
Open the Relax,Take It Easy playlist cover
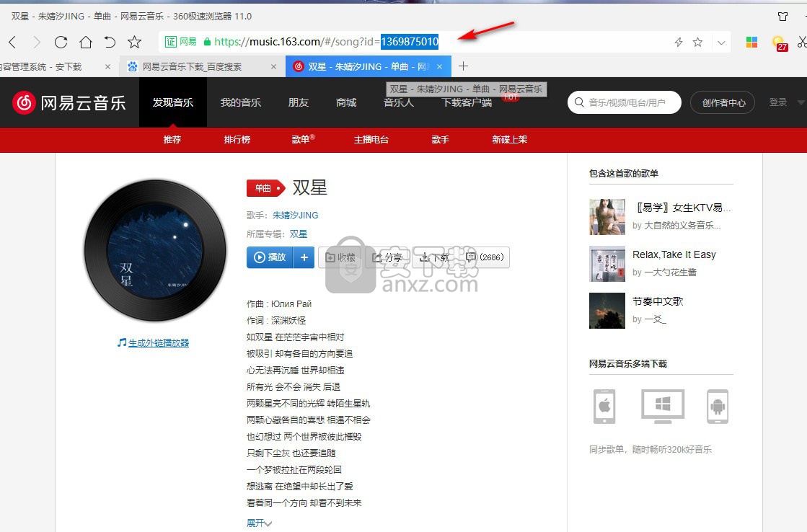[607, 264]
